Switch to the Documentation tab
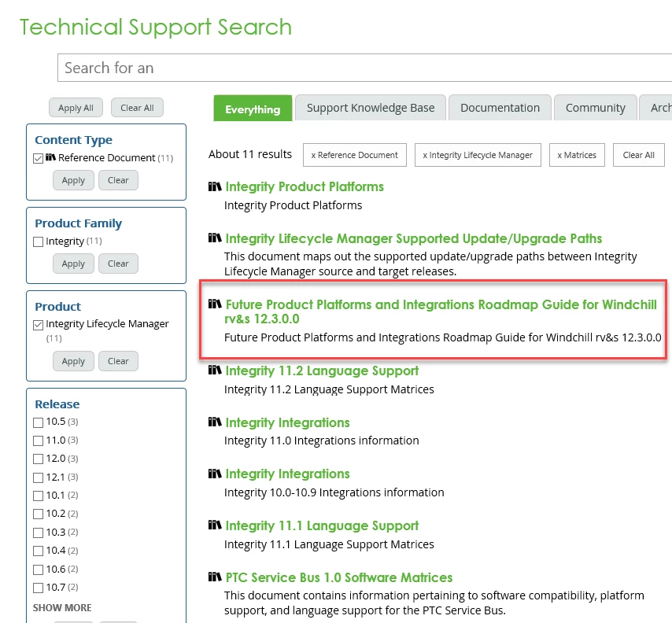The height and width of the screenshot is (623, 672). [x=500, y=108]
